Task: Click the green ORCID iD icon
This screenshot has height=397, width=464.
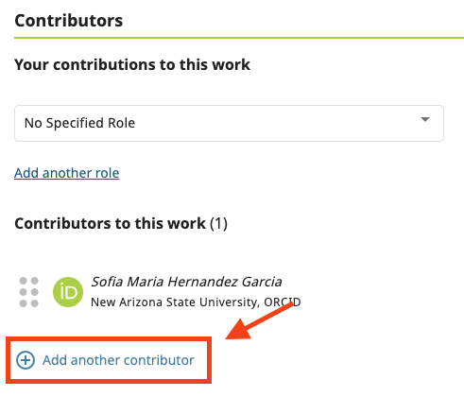Action: click(68, 292)
